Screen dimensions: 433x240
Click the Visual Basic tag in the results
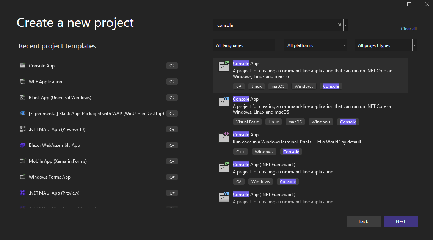tap(248, 122)
